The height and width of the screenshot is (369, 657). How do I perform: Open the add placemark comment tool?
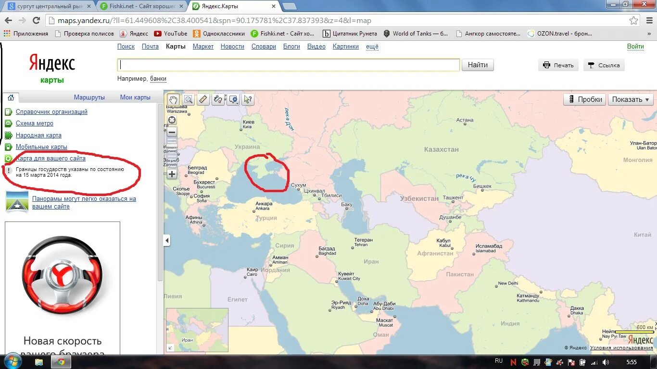(233, 99)
